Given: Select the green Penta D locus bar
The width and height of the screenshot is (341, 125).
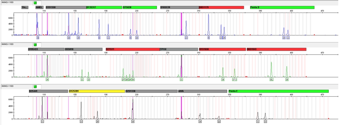Looking at the screenshot, I should click(282, 7).
